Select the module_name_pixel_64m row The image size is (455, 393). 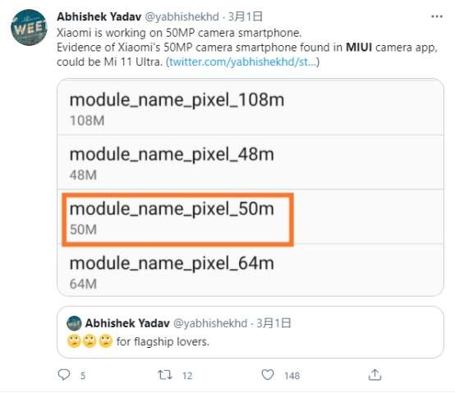(250, 270)
